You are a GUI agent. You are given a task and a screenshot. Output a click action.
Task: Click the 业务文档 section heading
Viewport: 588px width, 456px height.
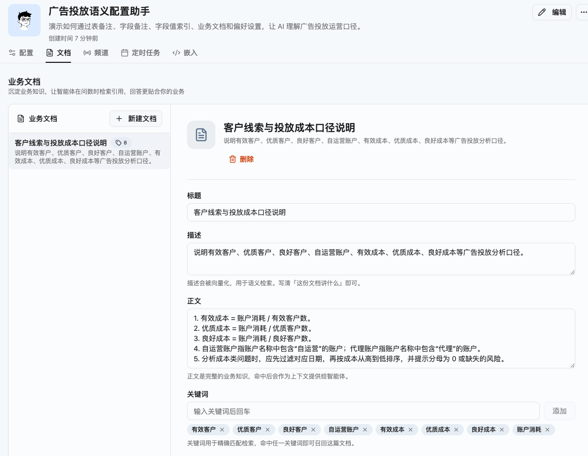click(24, 82)
